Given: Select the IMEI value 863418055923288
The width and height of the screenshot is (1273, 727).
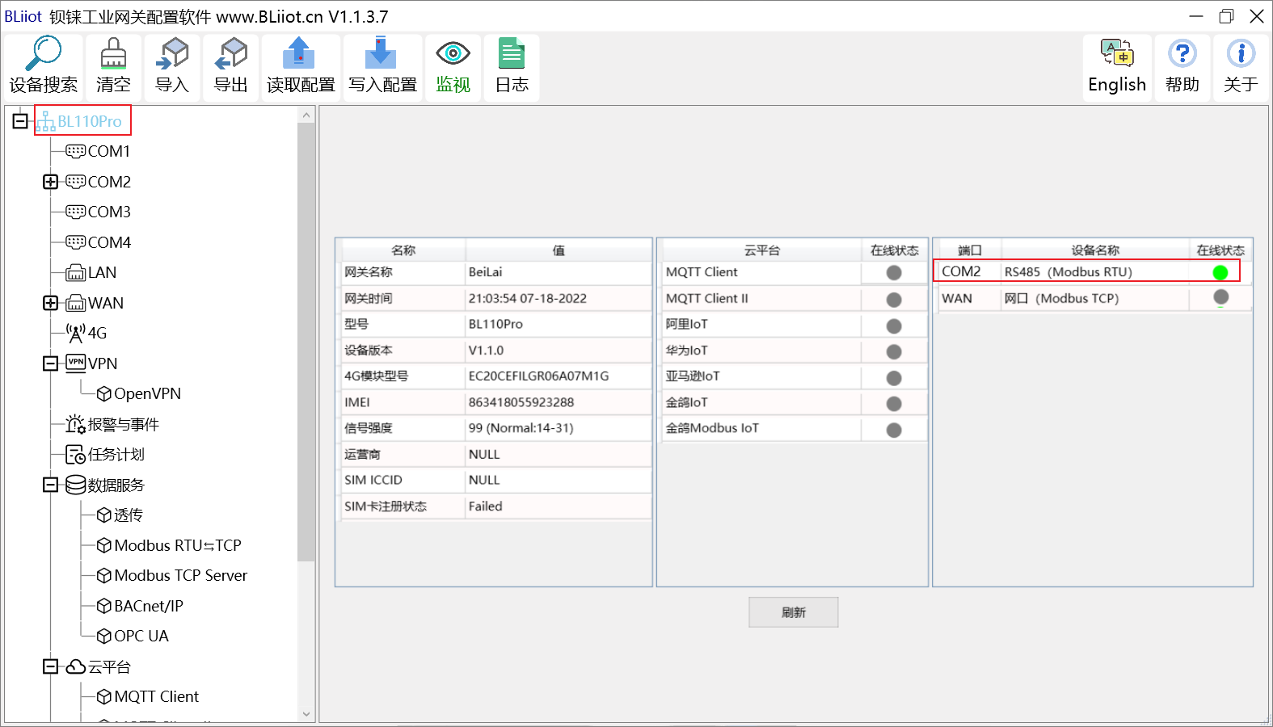Looking at the screenshot, I should [x=558, y=402].
